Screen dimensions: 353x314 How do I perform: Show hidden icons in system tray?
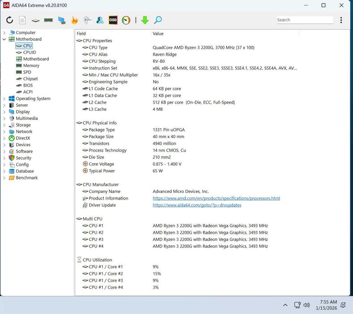[x=285, y=305]
